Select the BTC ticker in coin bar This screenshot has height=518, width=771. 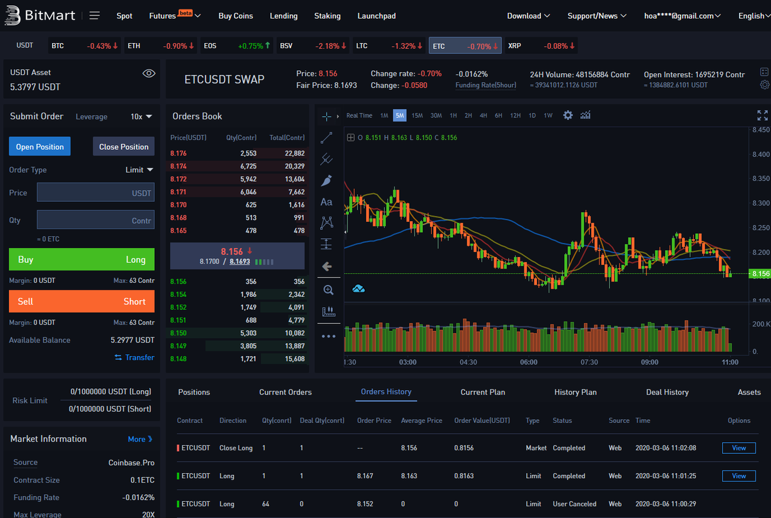(84, 46)
